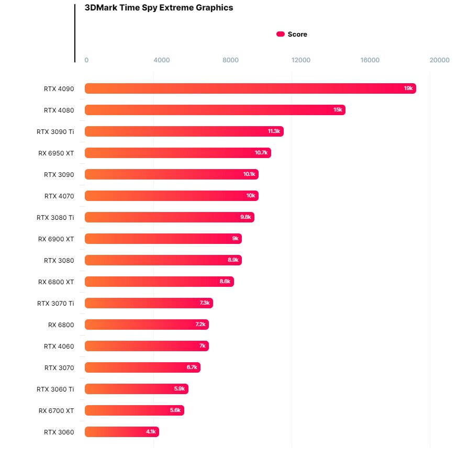Click the RTX 3070 Ti bar
Image resolution: width=458 pixels, height=458 pixels.
click(149, 303)
